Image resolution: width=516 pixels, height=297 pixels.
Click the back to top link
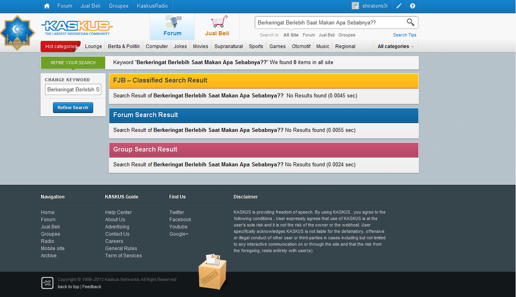click(x=68, y=287)
